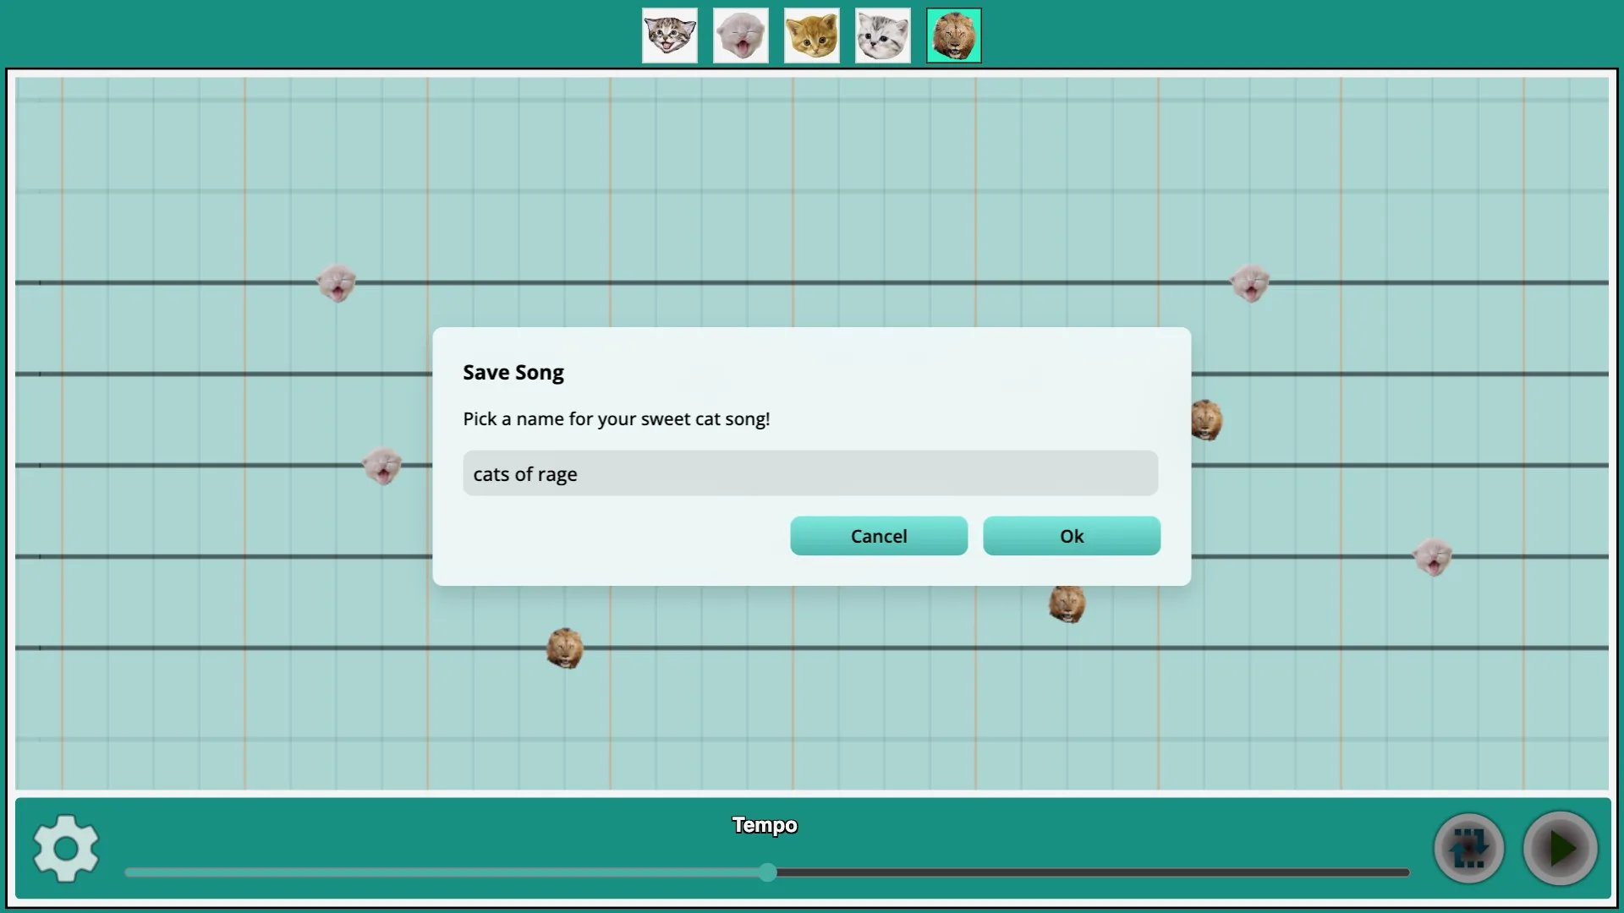Click the 'Save Song' dialog title
1624x913 pixels.
(x=513, y=373)
